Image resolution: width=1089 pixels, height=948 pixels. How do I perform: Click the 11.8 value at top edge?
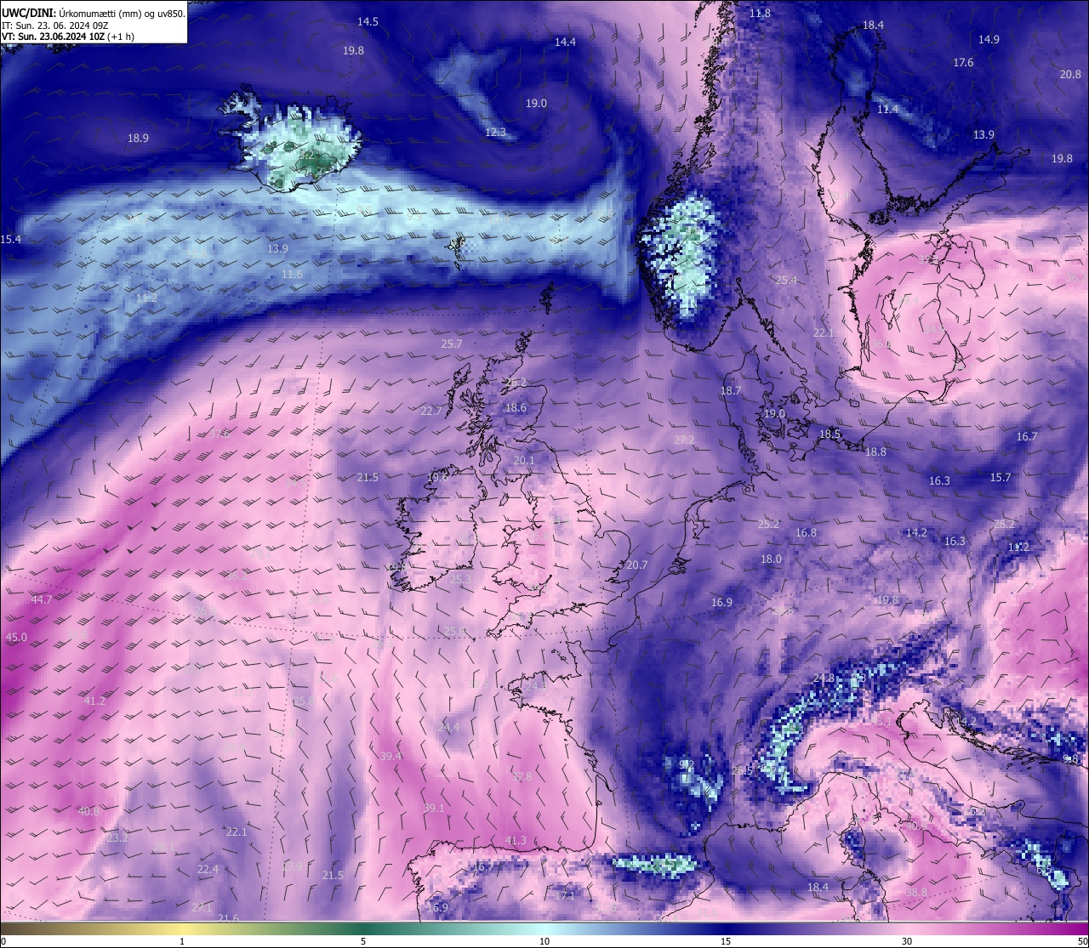pos(760,14)
